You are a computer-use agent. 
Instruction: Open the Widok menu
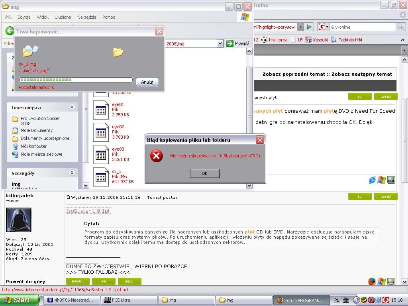pyautogui.click(x=43, y=17)
